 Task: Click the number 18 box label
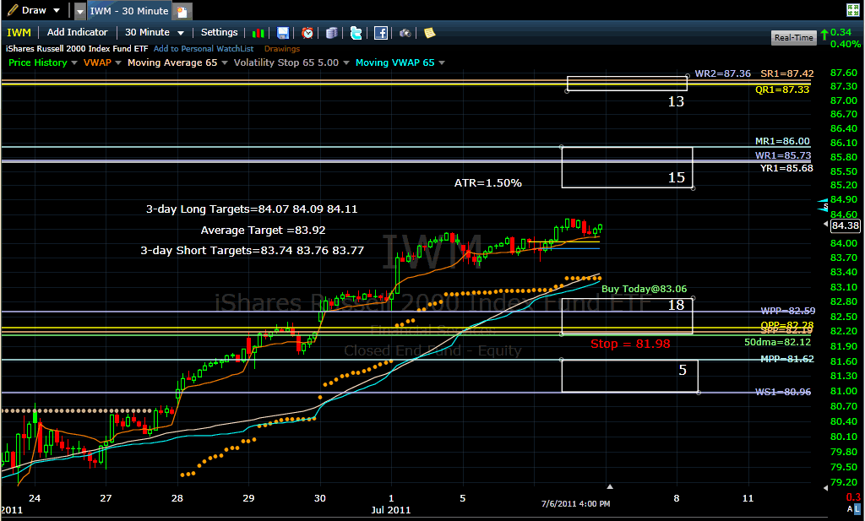click(x=676, y=305)
